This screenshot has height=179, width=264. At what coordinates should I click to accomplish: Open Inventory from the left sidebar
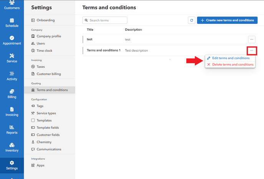12,145
